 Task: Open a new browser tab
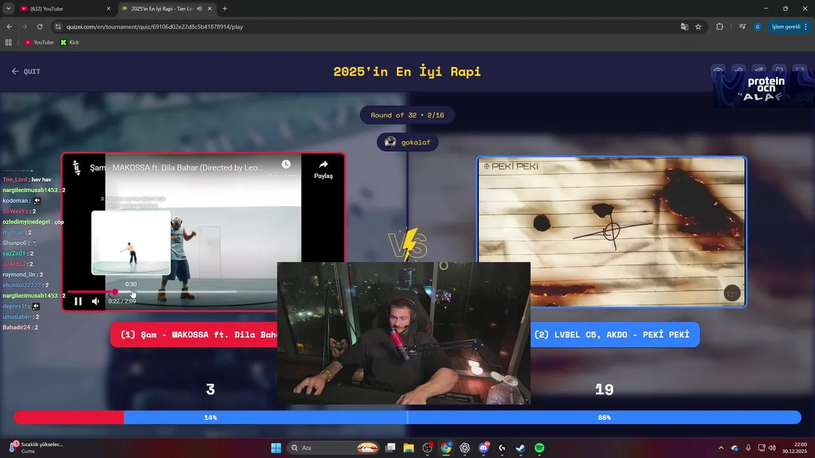click(225, 9)
